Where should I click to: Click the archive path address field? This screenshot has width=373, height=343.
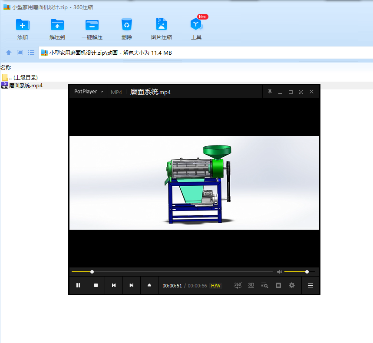pos(205,53)
